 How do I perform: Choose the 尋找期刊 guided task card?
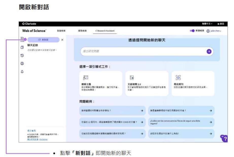(193, 83)
